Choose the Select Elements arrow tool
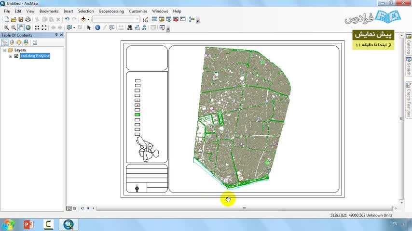Screen dimensions: 412x231 [89, 28]
